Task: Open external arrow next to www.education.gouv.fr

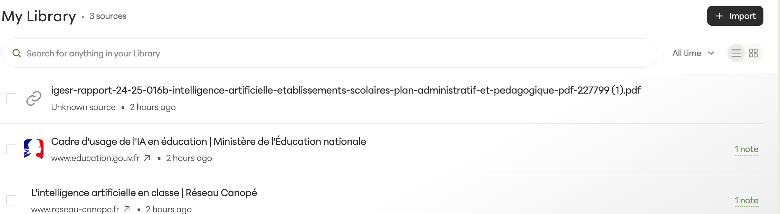Action: coord(147,158)
